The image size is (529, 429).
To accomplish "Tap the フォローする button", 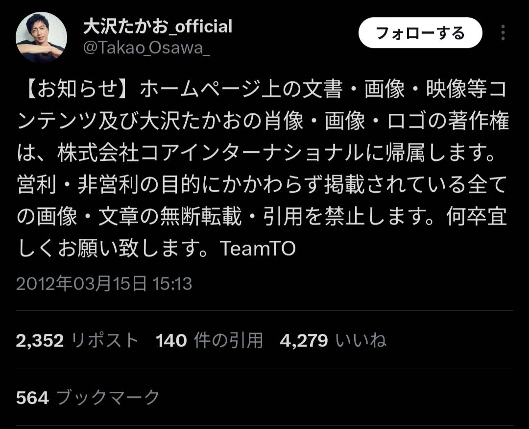I will pyautogui.click(x=420, y=33).
